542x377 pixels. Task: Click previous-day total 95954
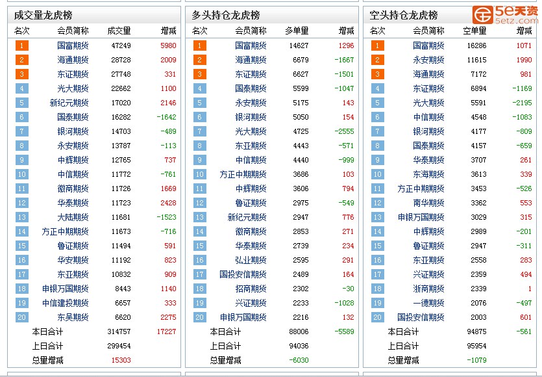click(x=476, y=346)
